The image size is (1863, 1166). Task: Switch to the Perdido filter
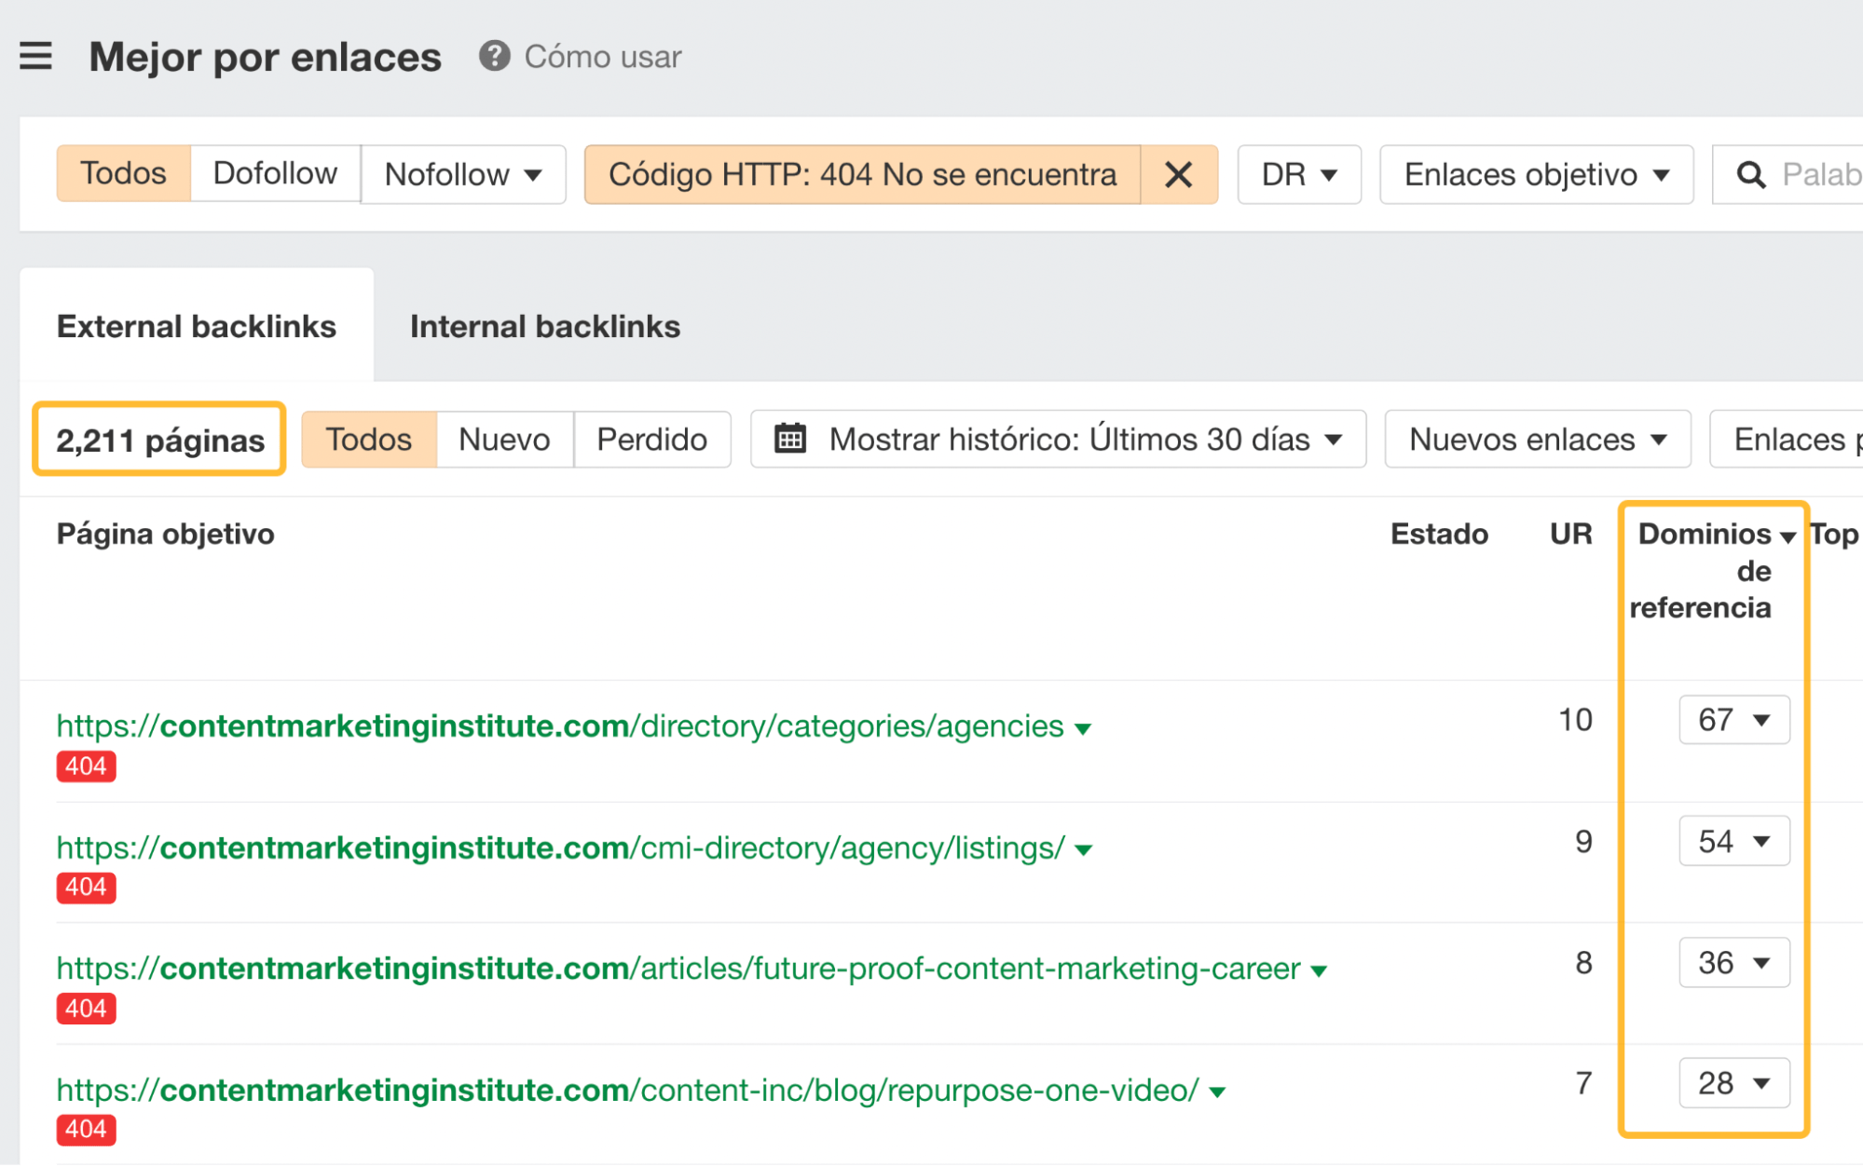pos(651,439)
